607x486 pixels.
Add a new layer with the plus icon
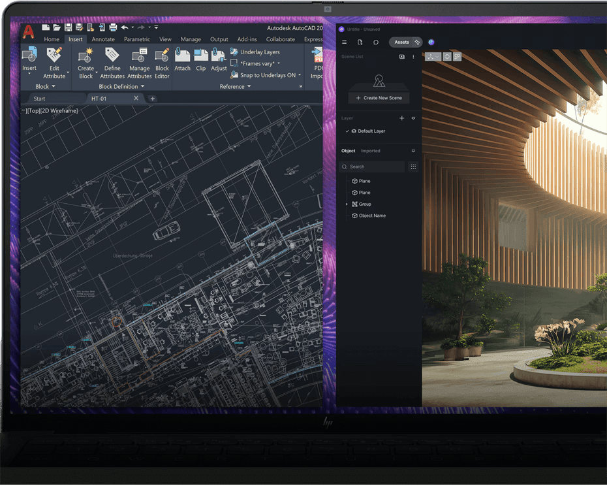402,118
